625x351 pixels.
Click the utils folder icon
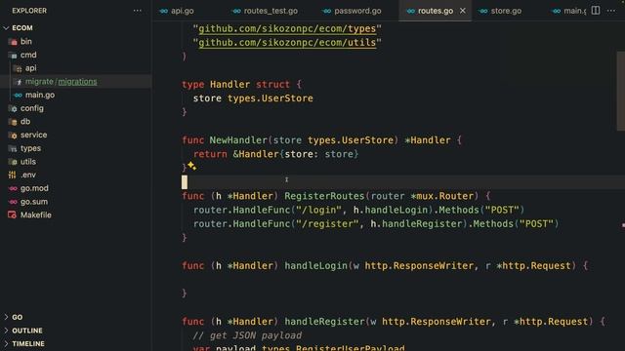click(x=13, y=162)
